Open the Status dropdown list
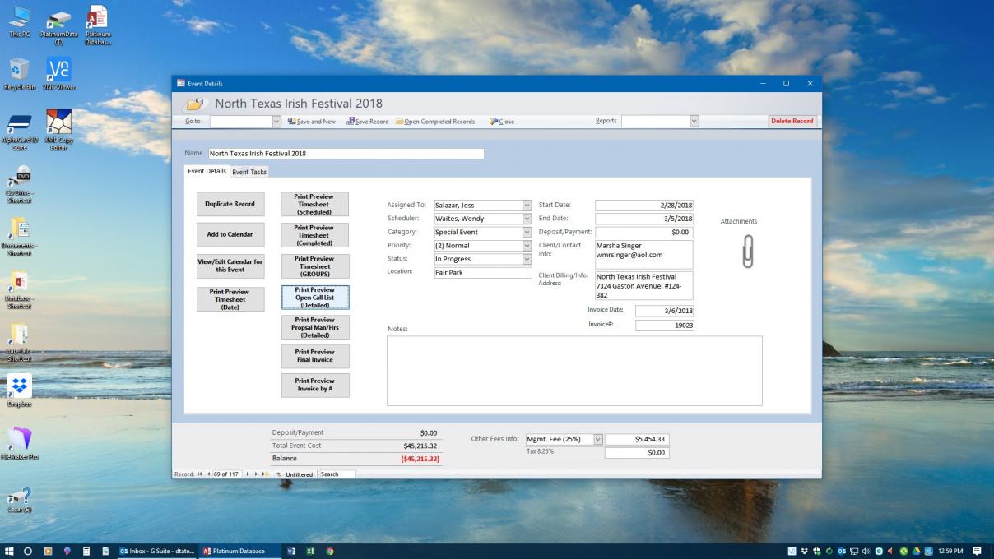Viewport: 994px width, 559px height. point(527,259)
